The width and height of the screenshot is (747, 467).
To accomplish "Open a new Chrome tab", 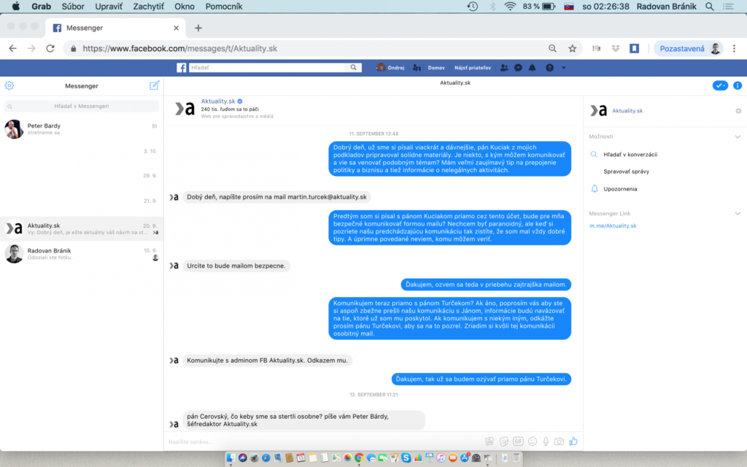I will pos(198,28).
